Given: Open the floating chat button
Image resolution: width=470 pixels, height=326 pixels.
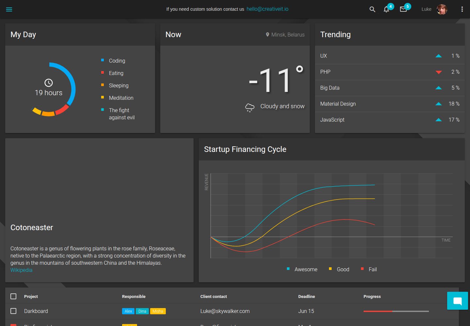Looking at the screenshot, I should [x=458, y=301].
